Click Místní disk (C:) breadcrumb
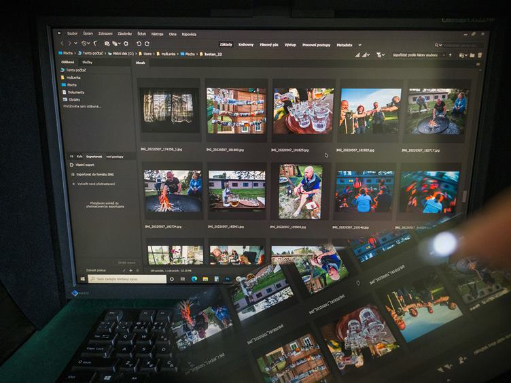The width and height of the screenshot is (511, 383). click(120, 54)
